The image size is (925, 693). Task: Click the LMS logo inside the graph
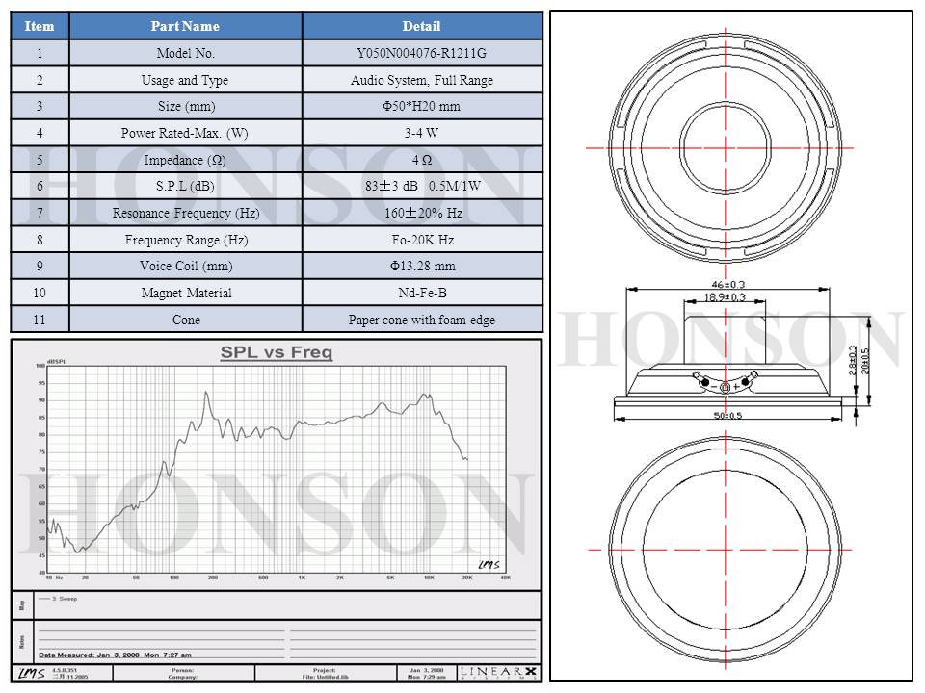click(489, 563)
